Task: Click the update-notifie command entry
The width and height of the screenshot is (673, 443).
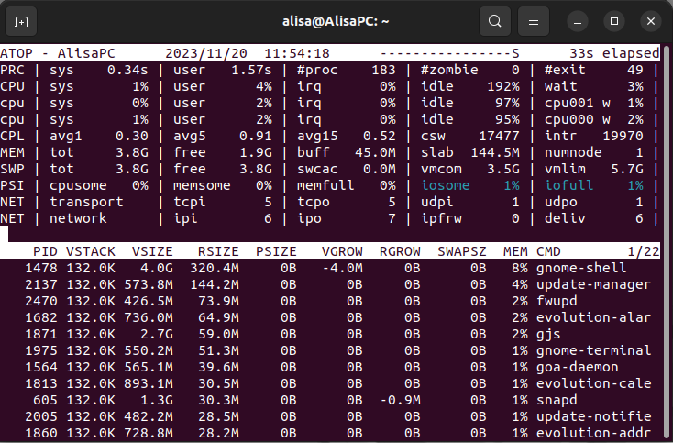Action: pyautogui.click(x=593, y=416)
